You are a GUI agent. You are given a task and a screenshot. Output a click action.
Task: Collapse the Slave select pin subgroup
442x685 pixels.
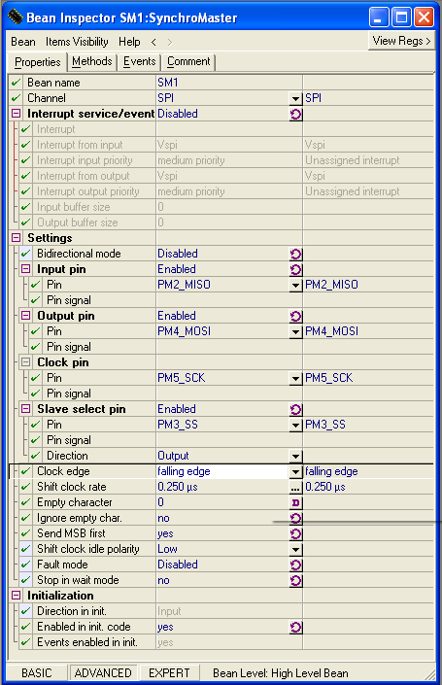(26, 408)
